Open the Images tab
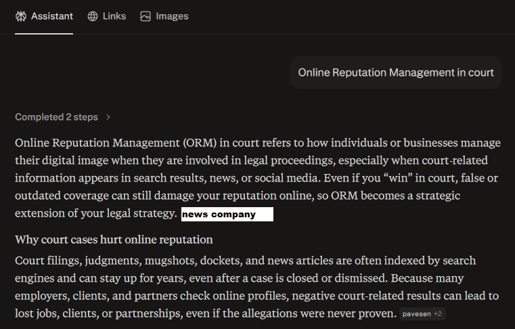515x329 pixels. (172, 16)
